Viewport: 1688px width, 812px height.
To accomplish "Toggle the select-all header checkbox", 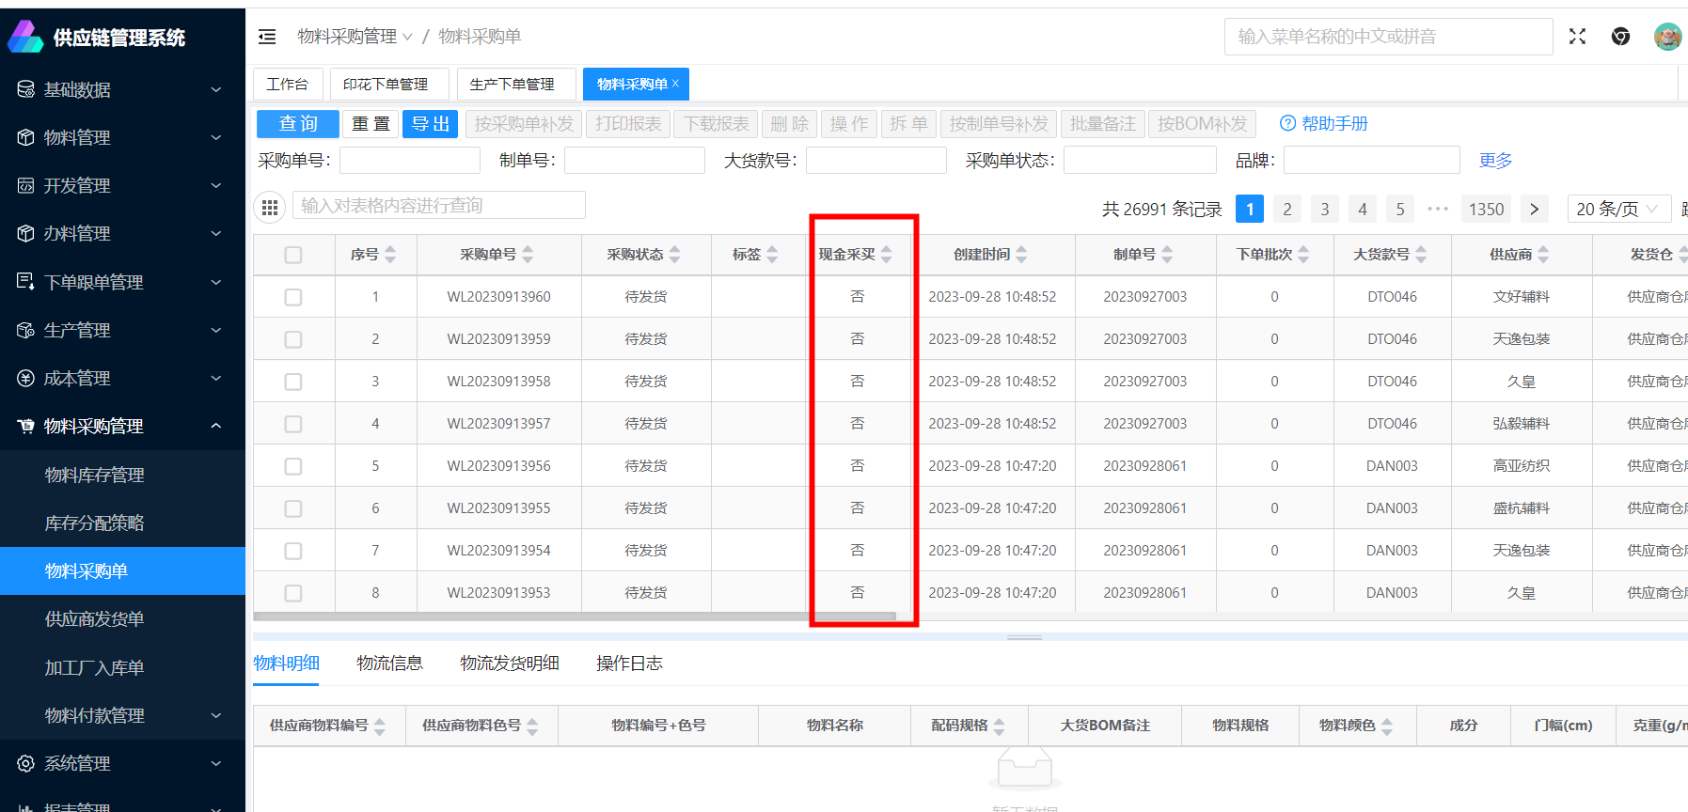I will (x=293, y=255).
